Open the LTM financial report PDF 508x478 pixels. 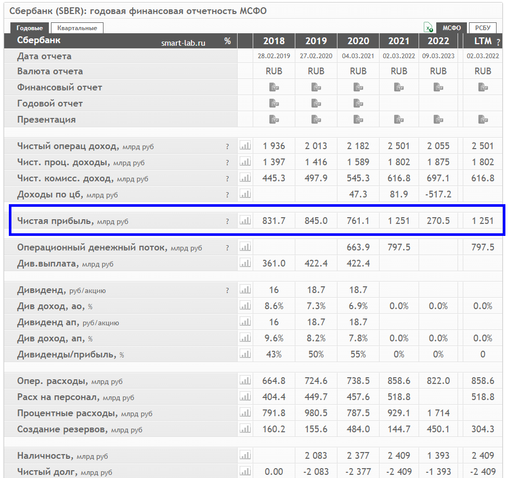coord(483,87)
